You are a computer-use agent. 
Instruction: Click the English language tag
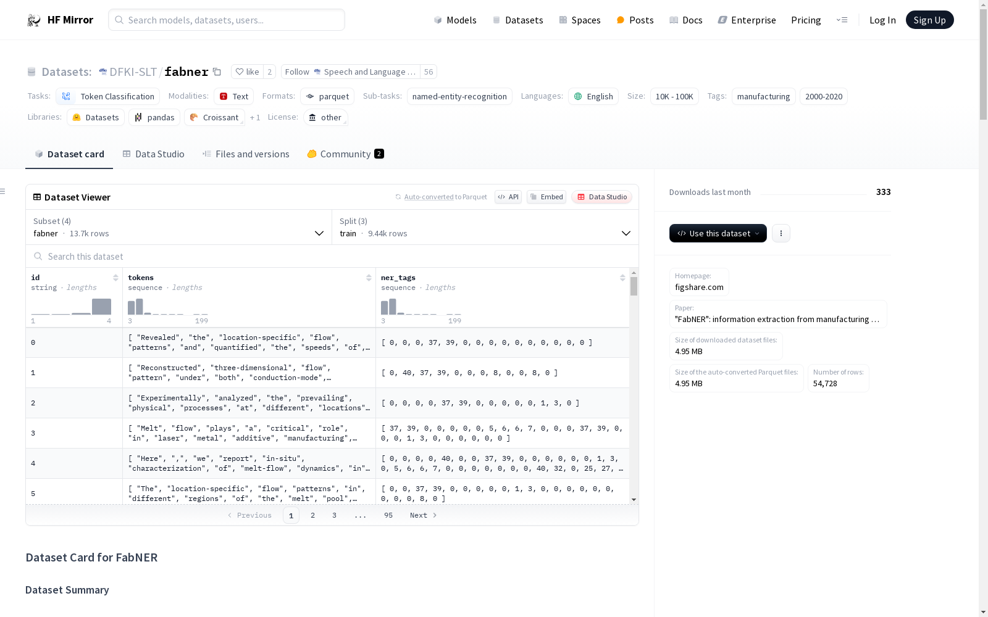pos(593,96)
